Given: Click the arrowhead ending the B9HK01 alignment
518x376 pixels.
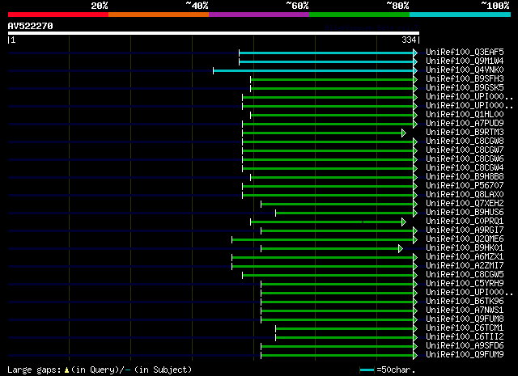Looking at the screenshot, I should [x=401, y=249].
